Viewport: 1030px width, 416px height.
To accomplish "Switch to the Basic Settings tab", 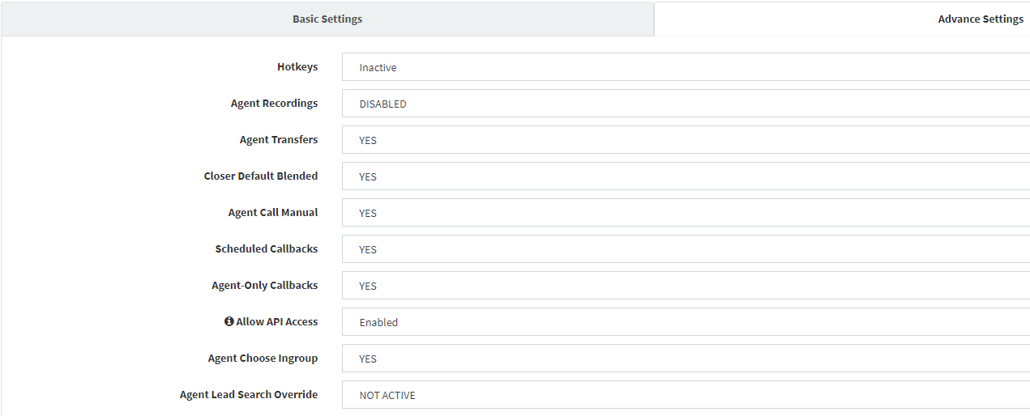I will coord(327,19).
